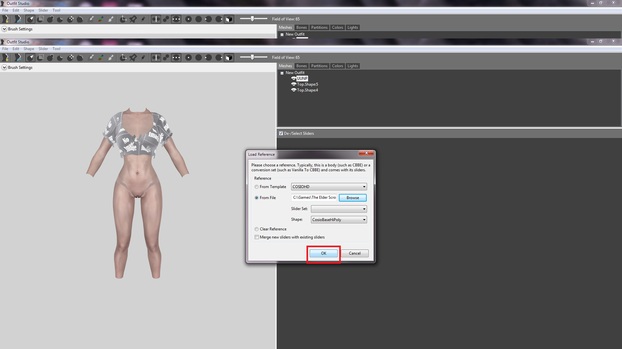Click New Project icon in front Outfit Studio window
The image size is (622, 349).
tap(5, 58)
